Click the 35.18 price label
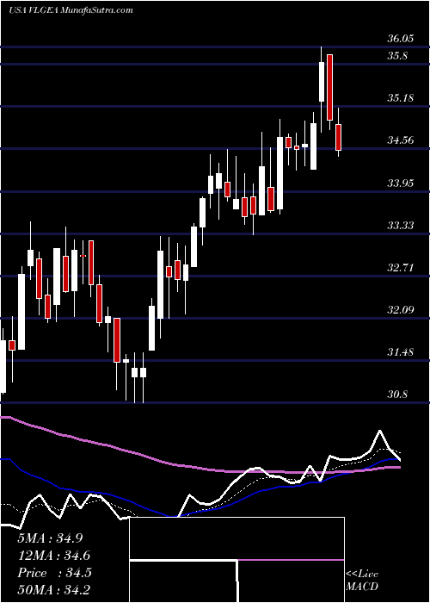 click(x=400, y=97)
